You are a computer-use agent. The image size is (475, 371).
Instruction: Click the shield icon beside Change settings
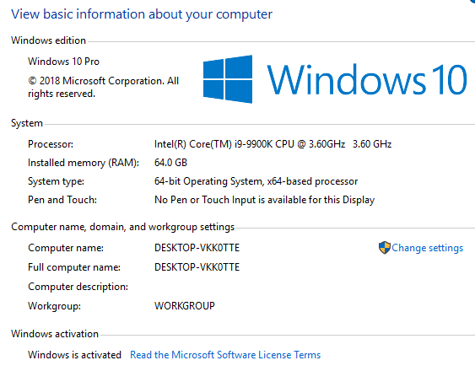click(x=385, y=248)
